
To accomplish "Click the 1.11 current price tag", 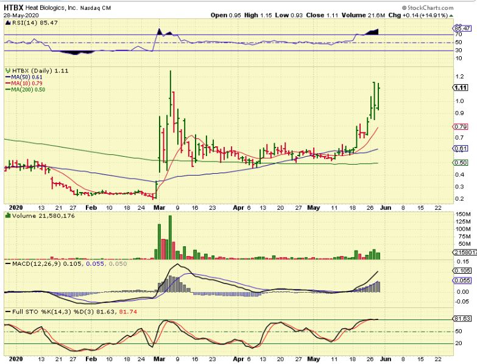I will [x=461, y=88].
